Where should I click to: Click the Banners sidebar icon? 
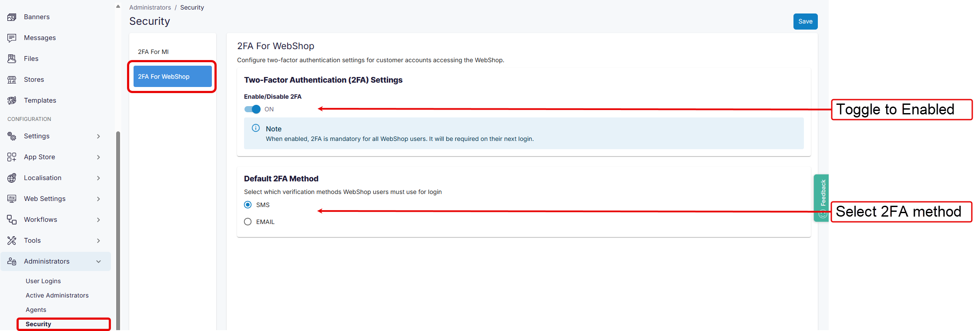[12, 17]
